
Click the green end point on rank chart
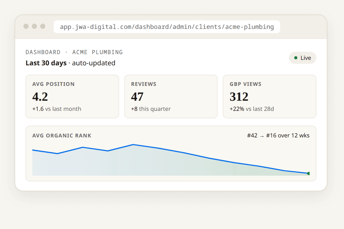pos(309,173)
